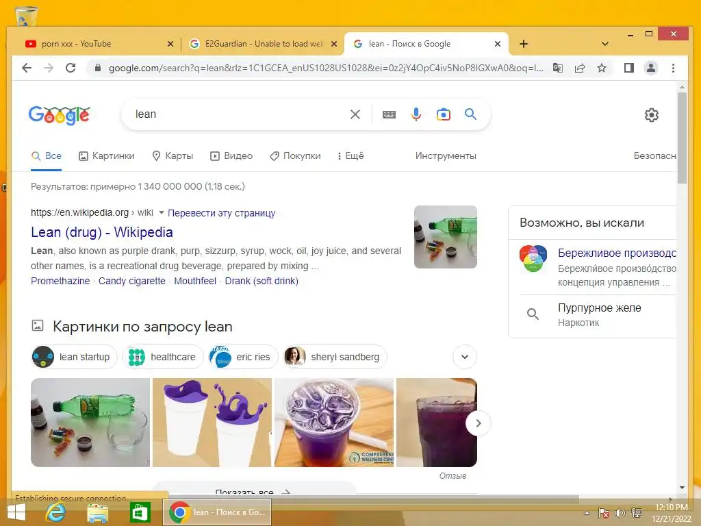Select the Карты tab
Screen dimensions: 701x526
(173, 156)
